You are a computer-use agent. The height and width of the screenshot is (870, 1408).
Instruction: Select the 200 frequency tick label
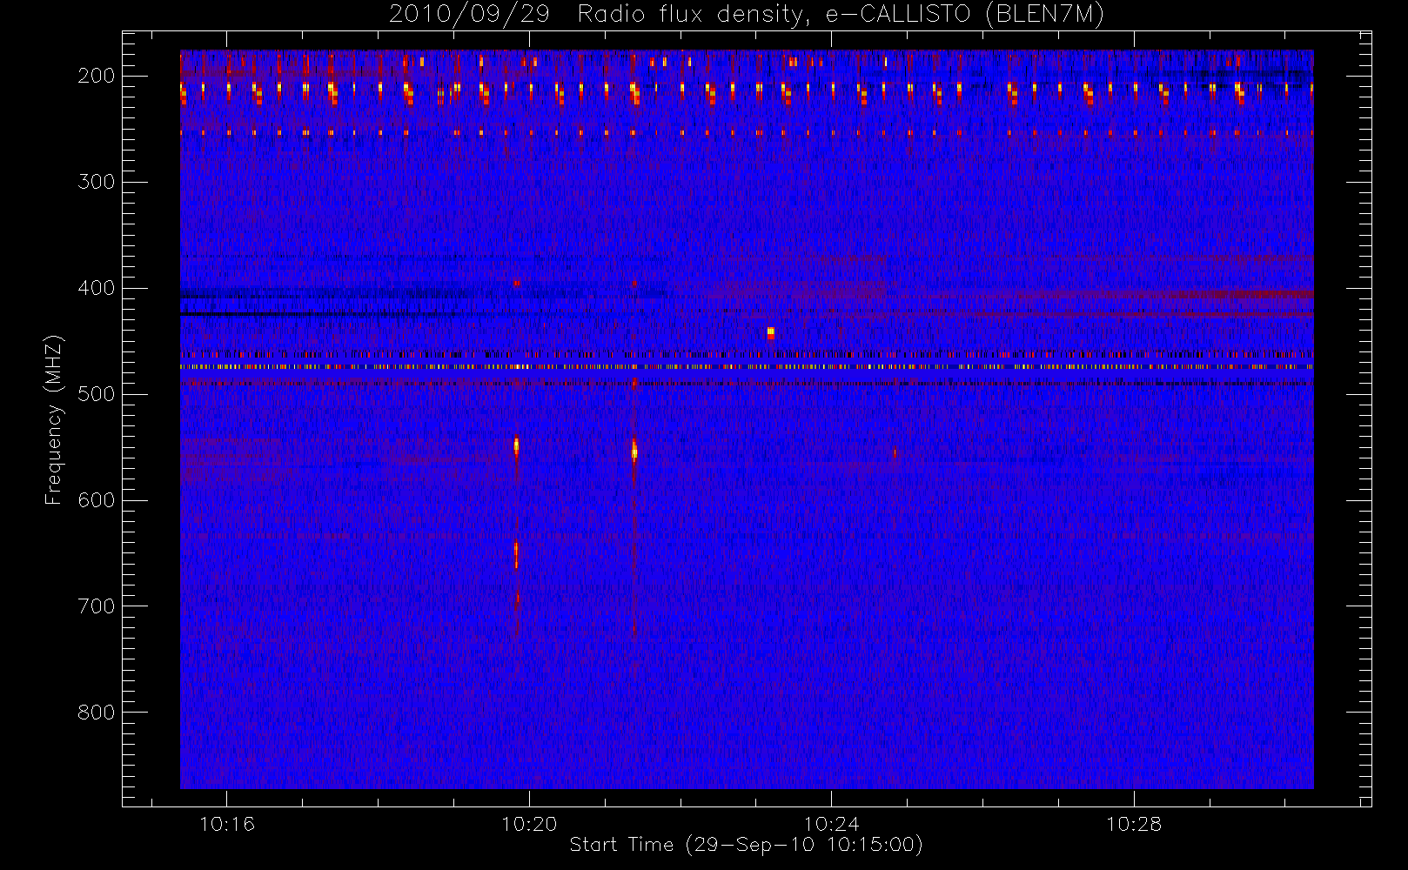(x=96, y=76)
